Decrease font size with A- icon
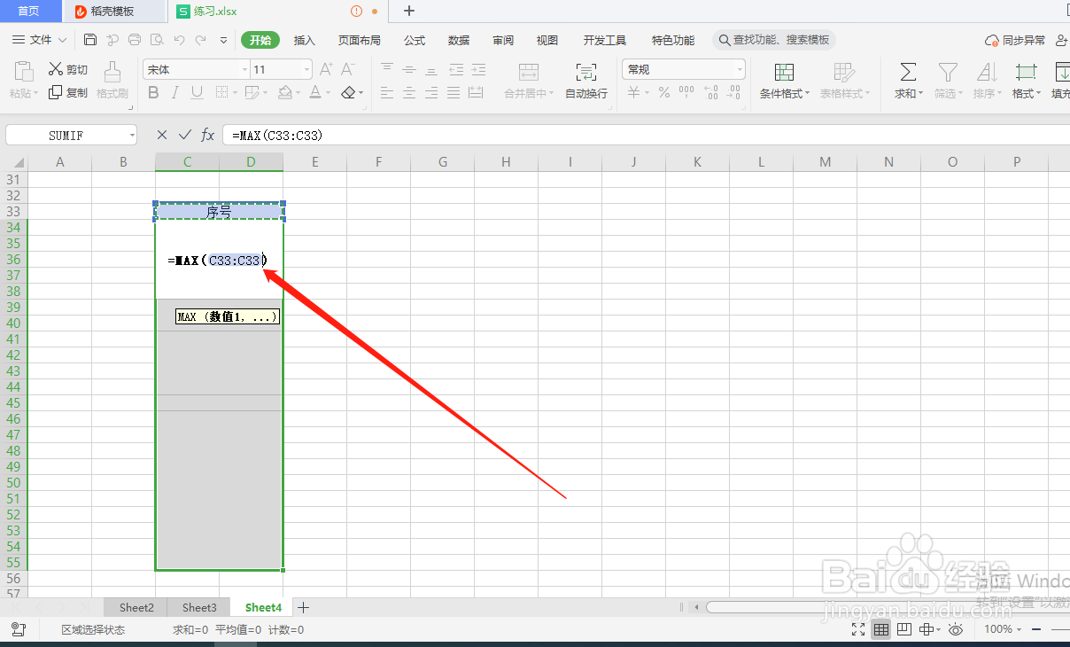Screen dimensions: 1070x647 click(348, 69)
